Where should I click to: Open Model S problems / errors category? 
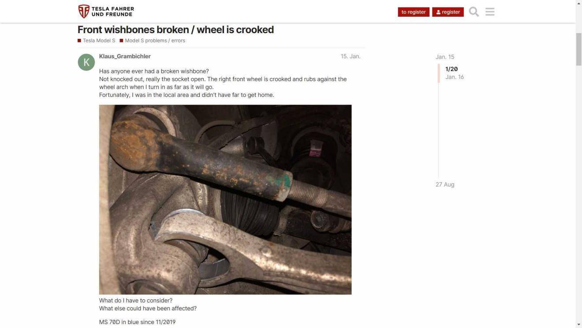coord(153,41)
